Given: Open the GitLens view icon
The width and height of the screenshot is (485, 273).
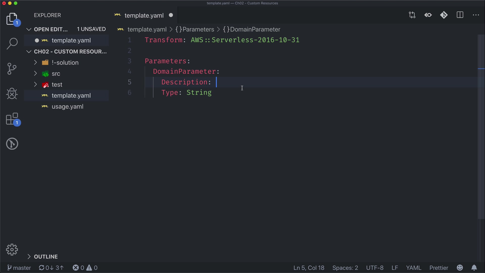Looking at the screenshot, I should pos(12,144).
